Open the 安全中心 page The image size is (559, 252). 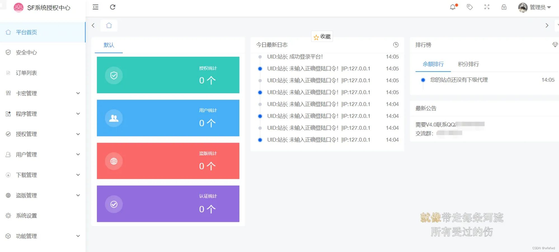26,52
